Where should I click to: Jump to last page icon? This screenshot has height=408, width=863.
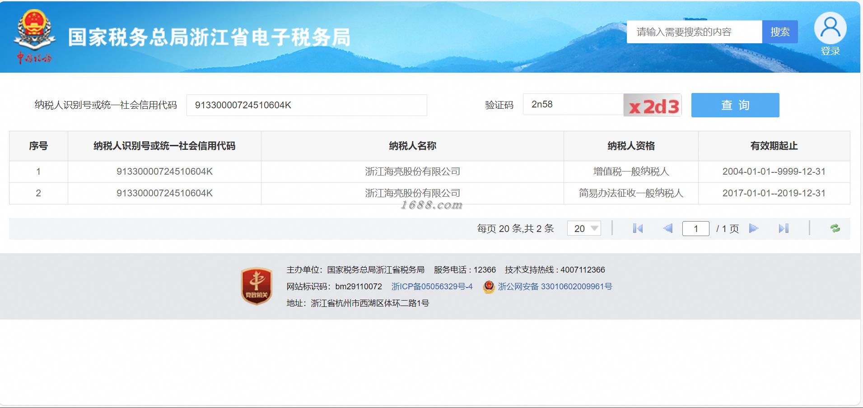click(x=784, y=228)
